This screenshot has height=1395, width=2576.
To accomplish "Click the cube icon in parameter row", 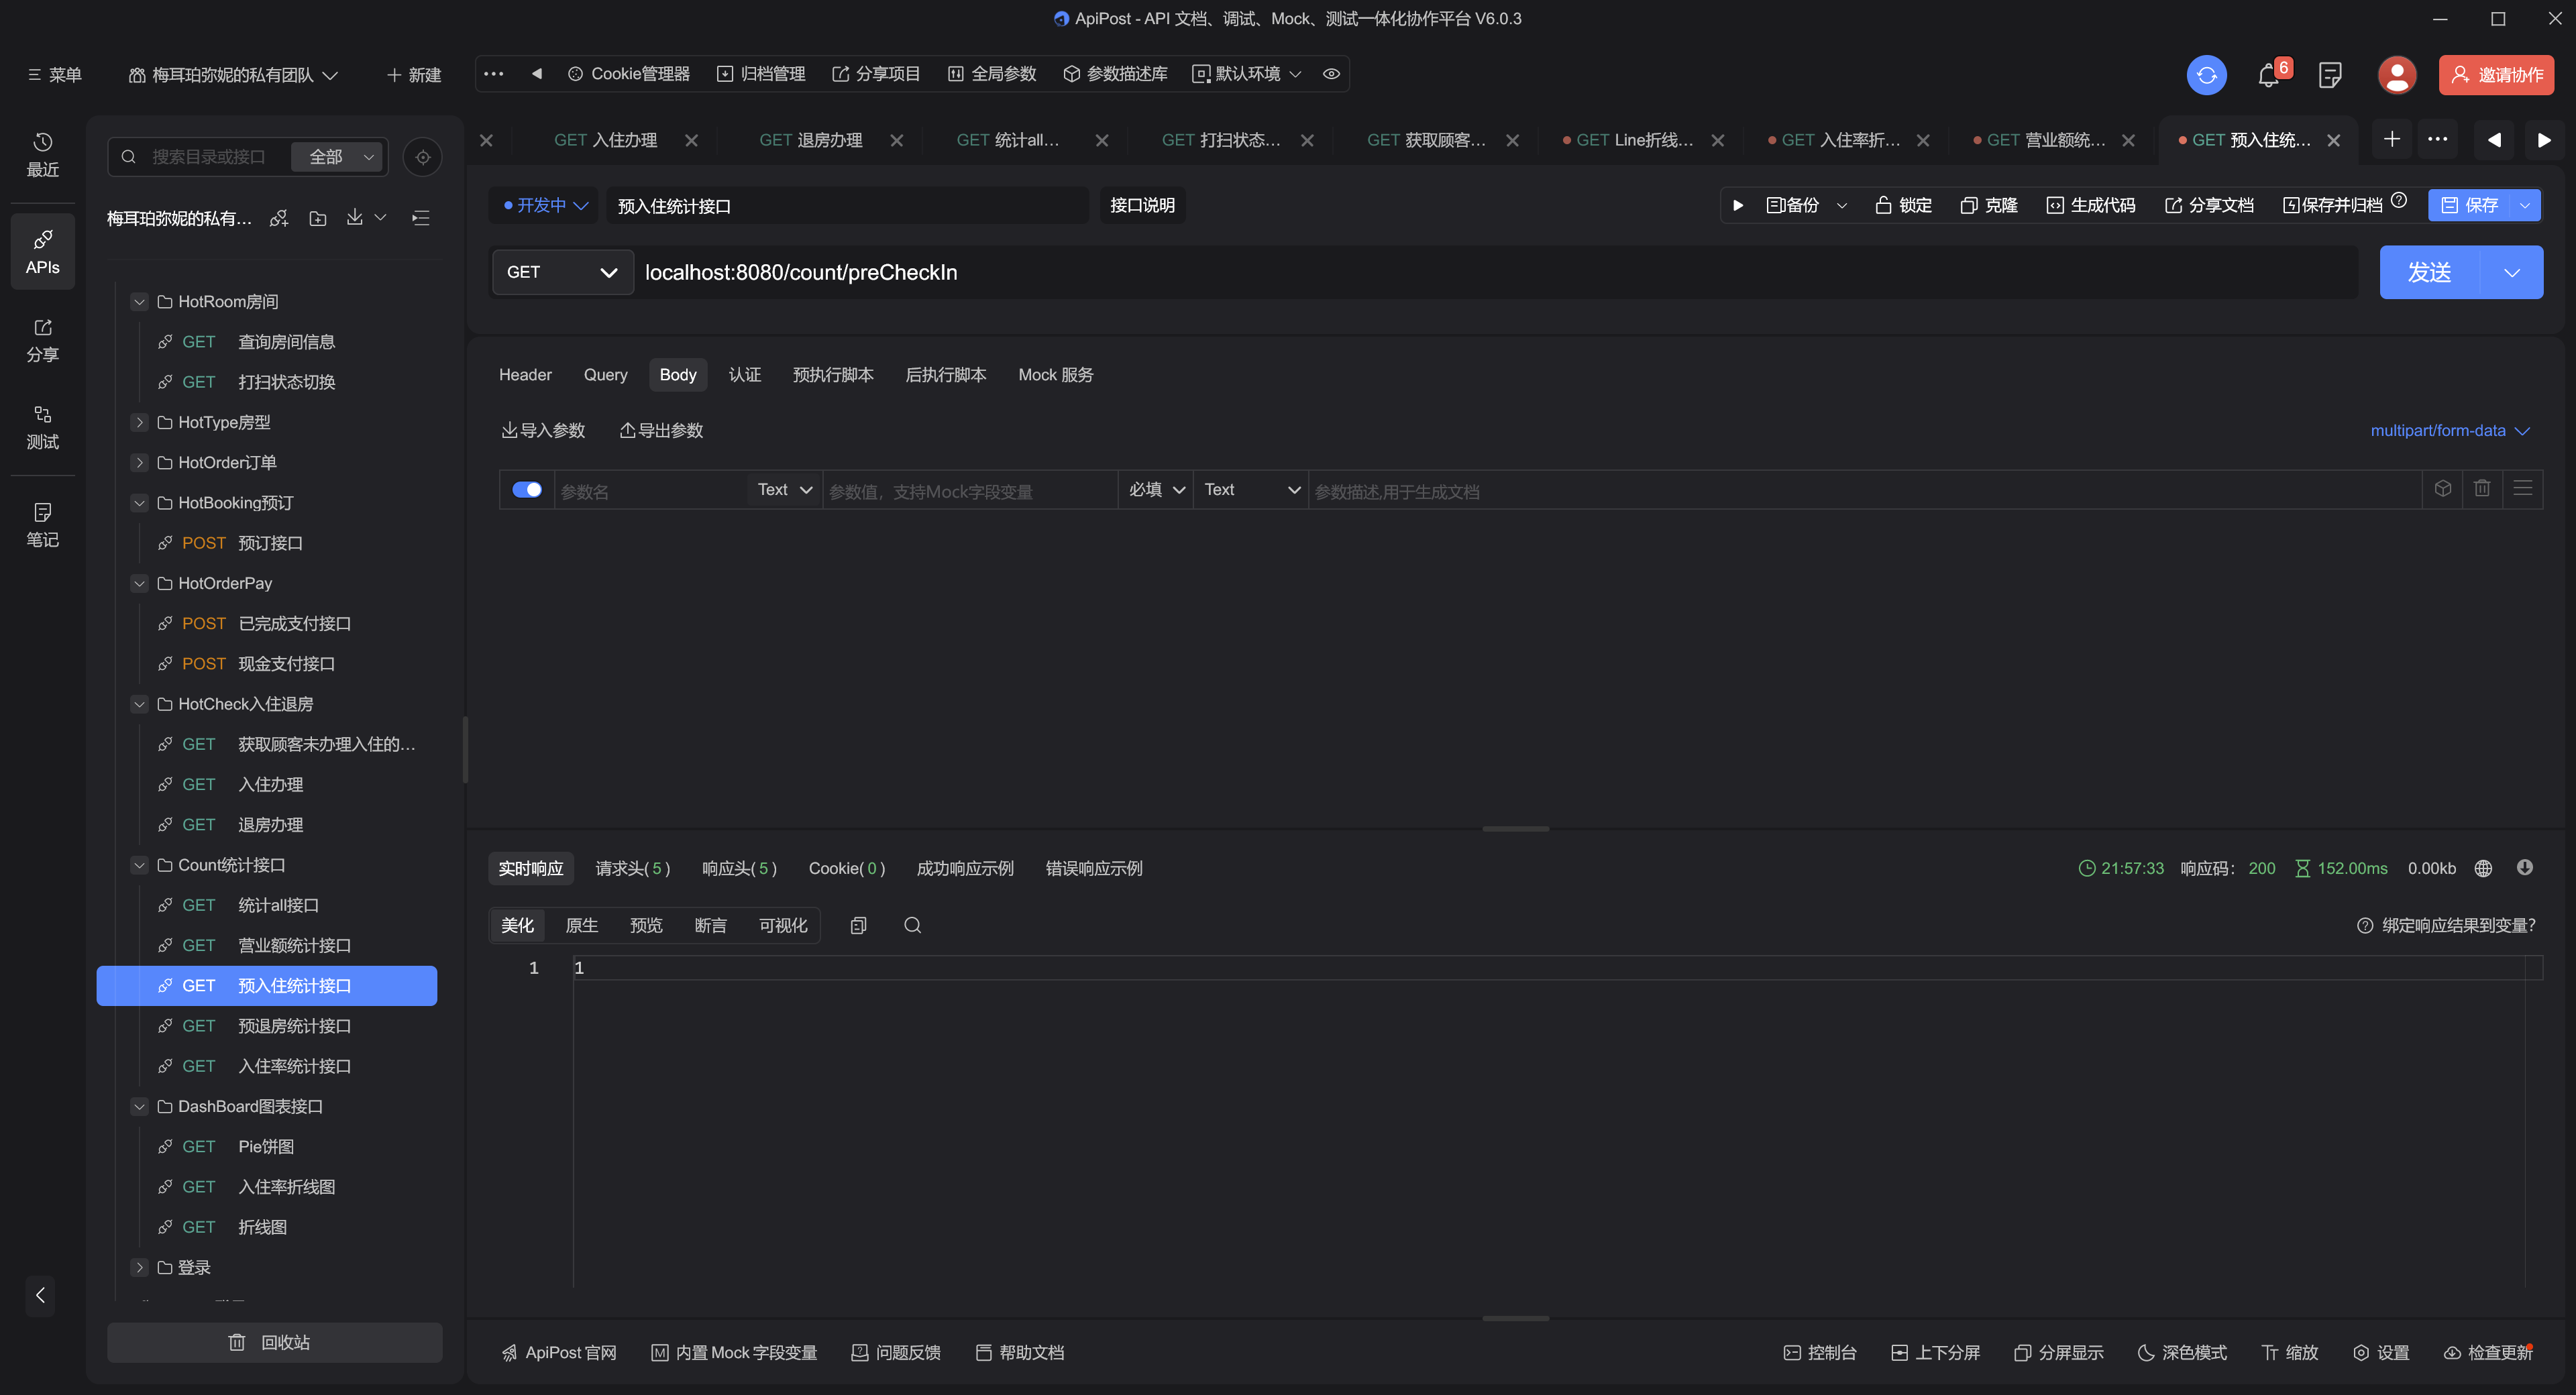I will coord(2443,489).
